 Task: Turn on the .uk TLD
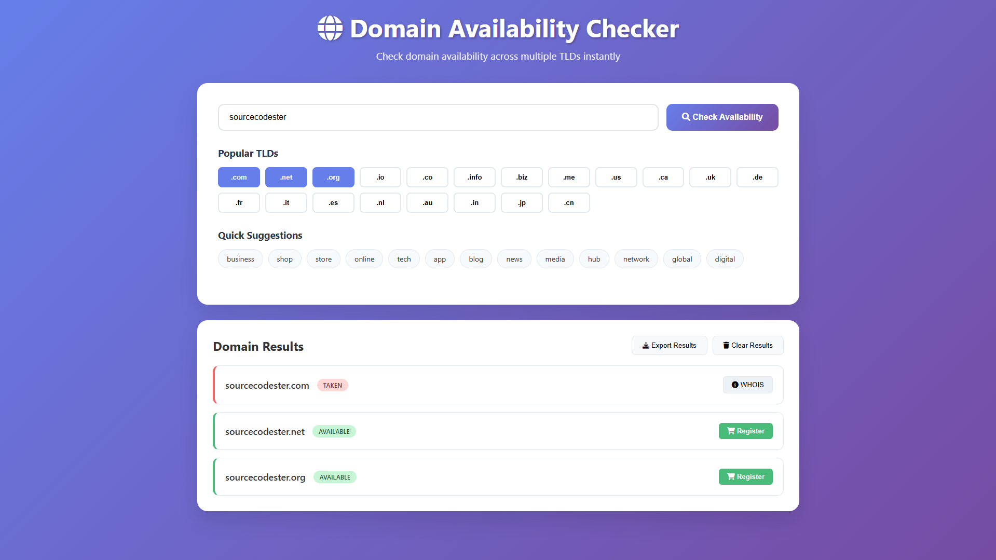[x=710, y=177]
